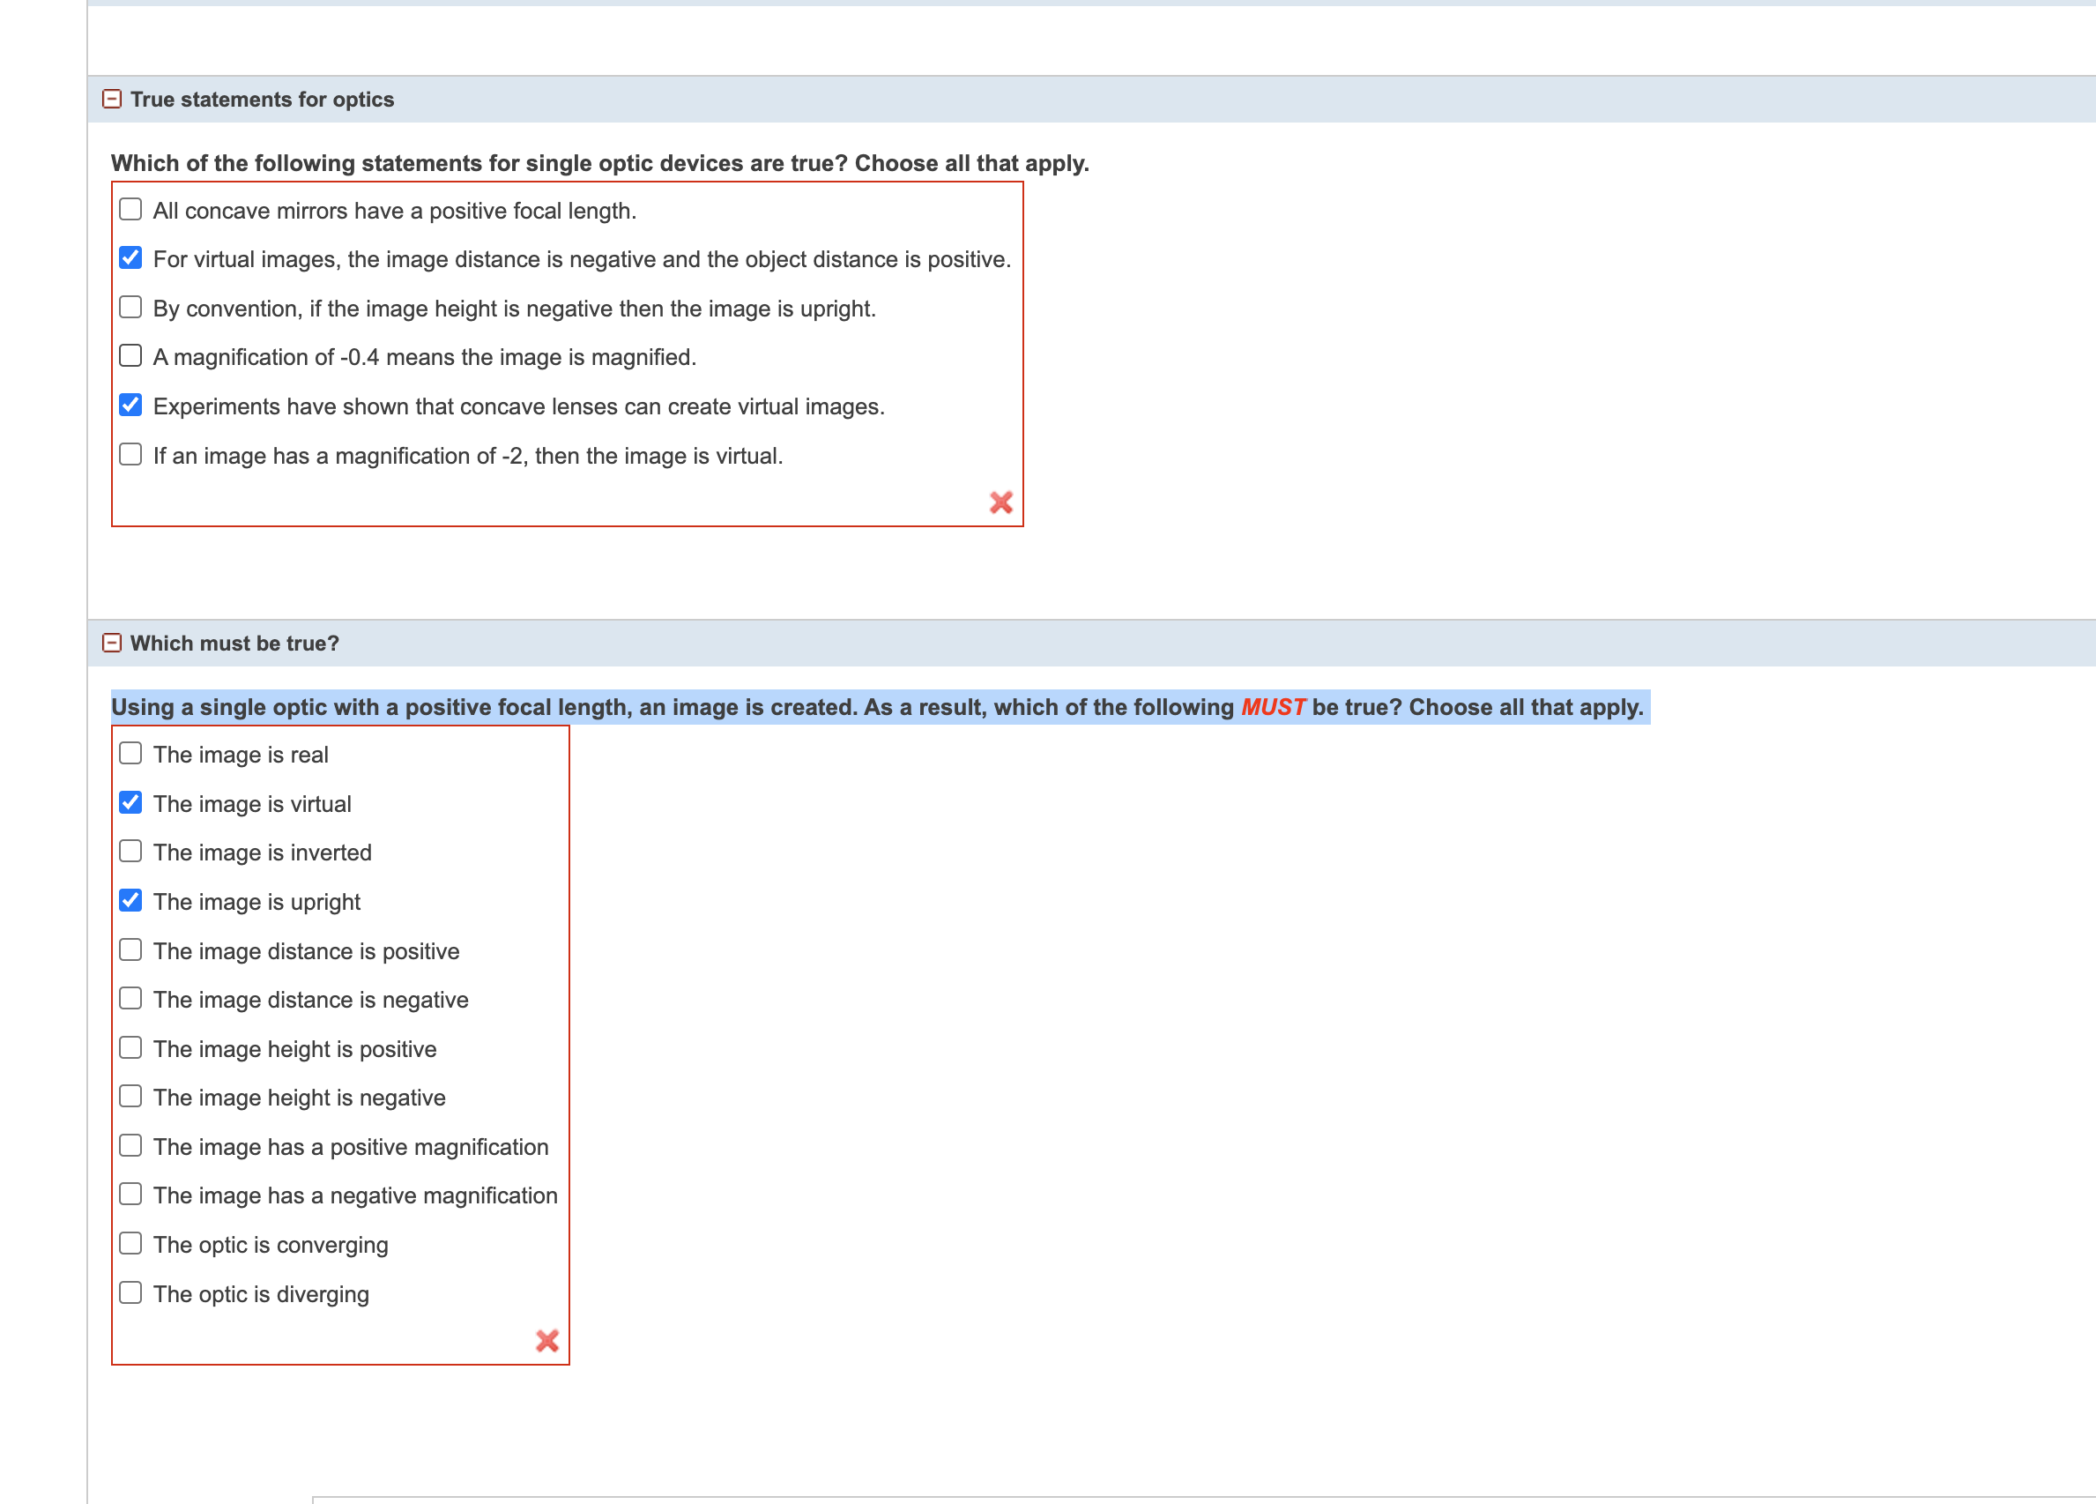The height and width of the screenshot is (1504, 2096).
Task: Check 'By convention, if the image height is negative'
Action: pyautogui.click(x=130, y=307)
